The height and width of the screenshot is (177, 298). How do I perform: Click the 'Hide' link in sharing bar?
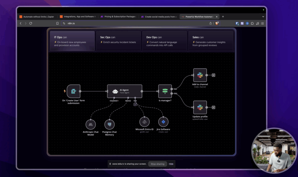171,164
